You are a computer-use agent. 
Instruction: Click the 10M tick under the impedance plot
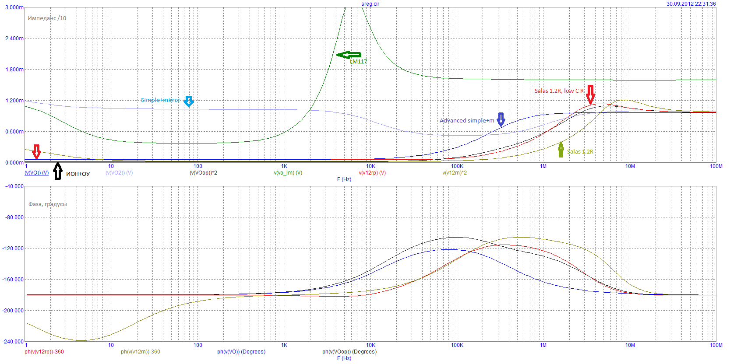(630, 166)
